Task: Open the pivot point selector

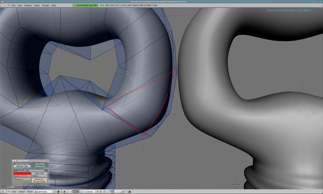Action: pos(65,192)
